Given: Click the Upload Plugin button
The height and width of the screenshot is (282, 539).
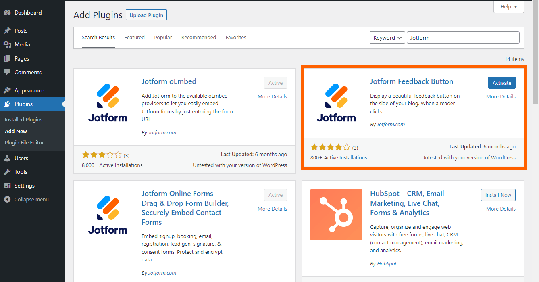Looking at the screenshot, I should (146, 15).
